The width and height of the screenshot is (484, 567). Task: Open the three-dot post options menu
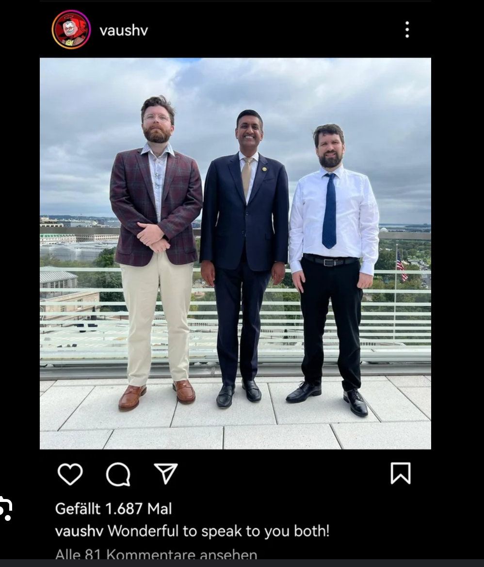pos(407,29)
